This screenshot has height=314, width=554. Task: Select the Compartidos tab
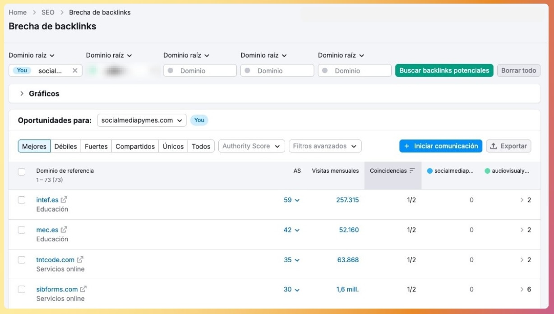coord(135,146)
